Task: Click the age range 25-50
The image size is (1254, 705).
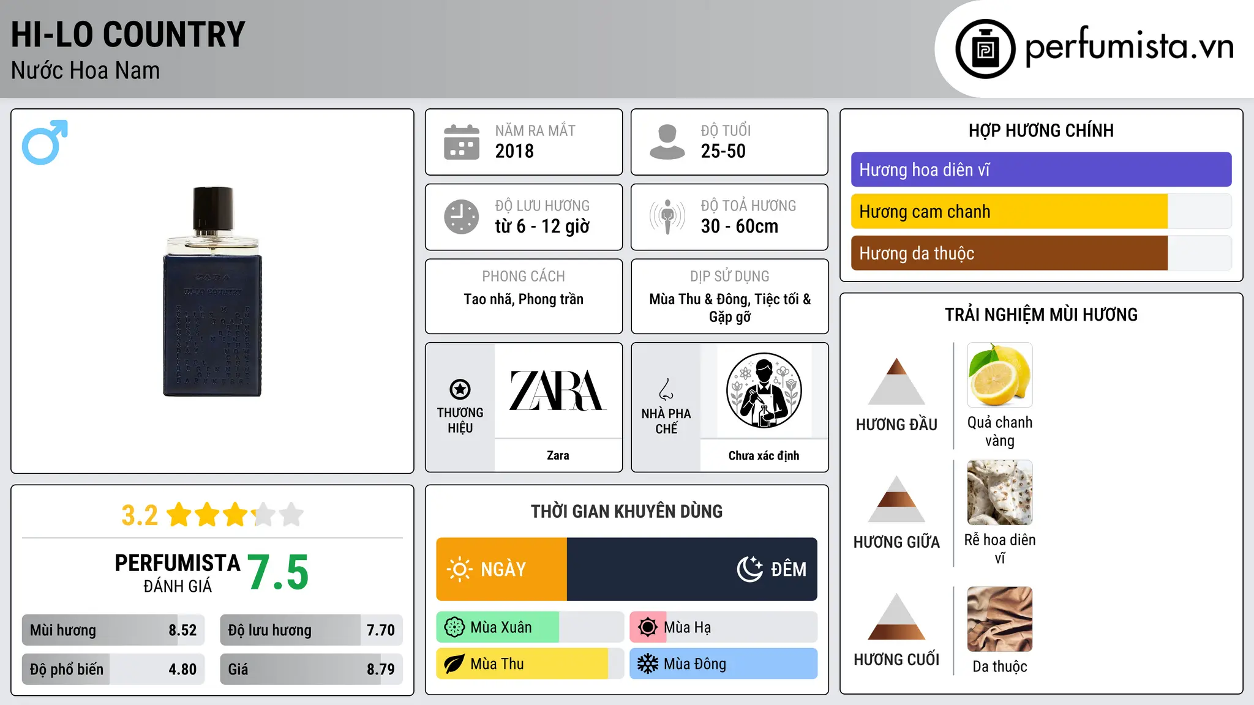Action: pos(723,151)
